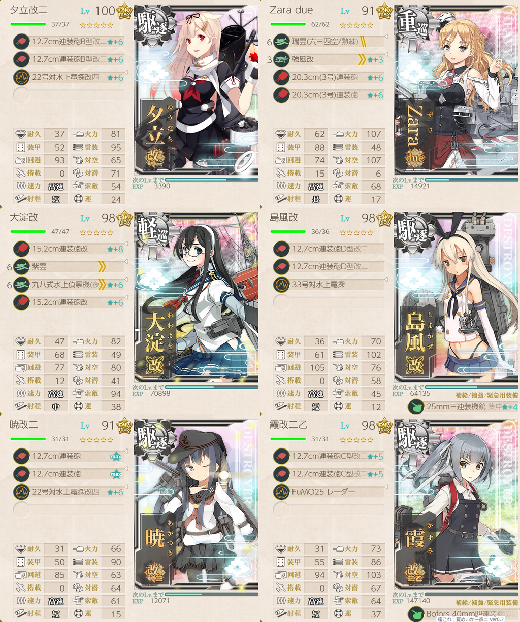Image resolution: width=520 pixels, height=622 pixels.
Task: Click the FuMO25 レーダー radar icon
Action: 281,492
